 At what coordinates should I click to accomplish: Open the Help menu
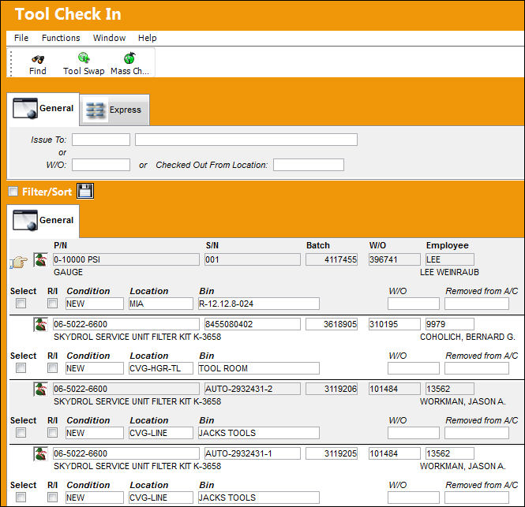pos(148,38)
